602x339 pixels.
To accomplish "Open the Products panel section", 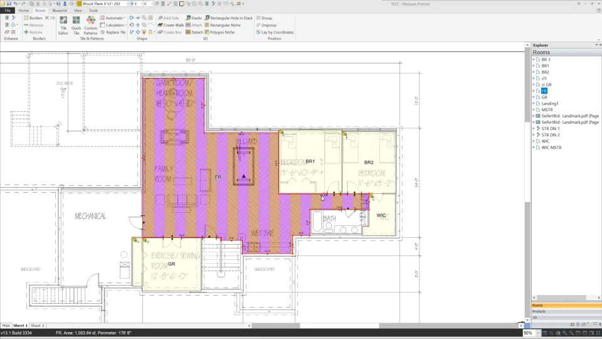I will pos(539,311).
